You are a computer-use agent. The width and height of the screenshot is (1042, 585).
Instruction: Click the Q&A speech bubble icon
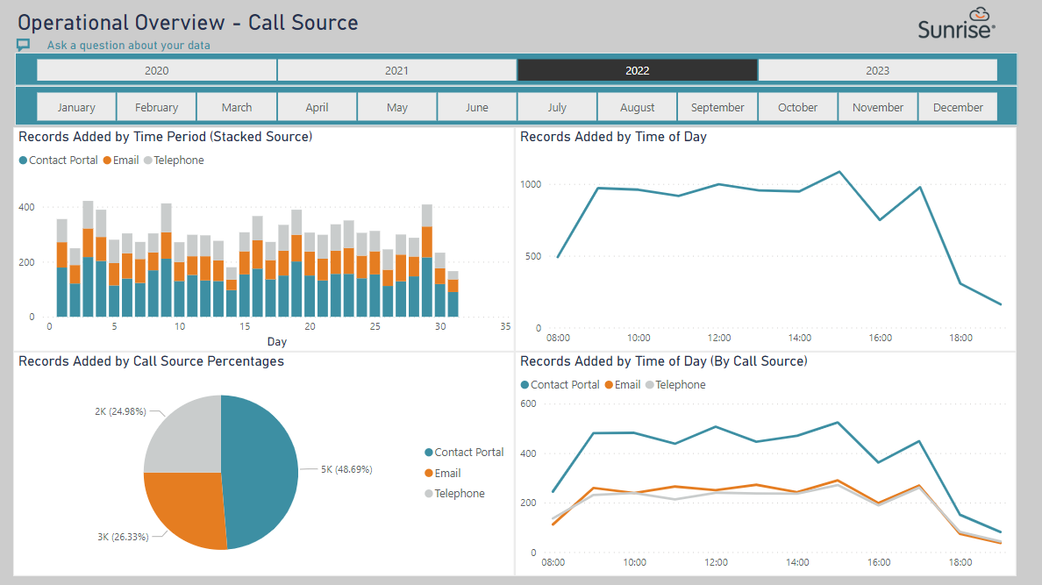tap(24, 45)
